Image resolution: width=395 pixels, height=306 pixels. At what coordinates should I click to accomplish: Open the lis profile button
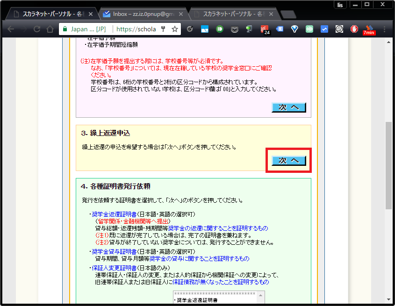[x=340, y=5]
